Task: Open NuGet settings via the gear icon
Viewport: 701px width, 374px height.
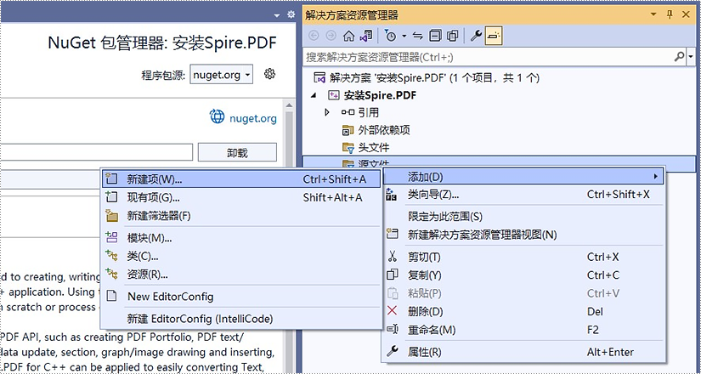Action: pyautogui.click(x=269, y=74)
